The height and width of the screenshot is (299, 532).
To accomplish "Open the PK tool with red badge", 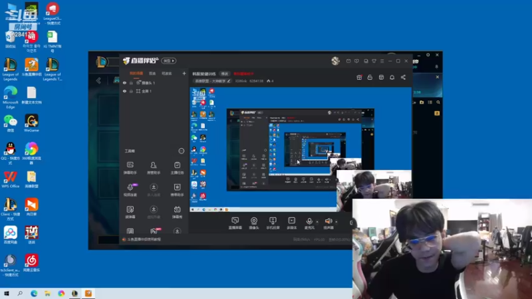I will coord(154,231).
